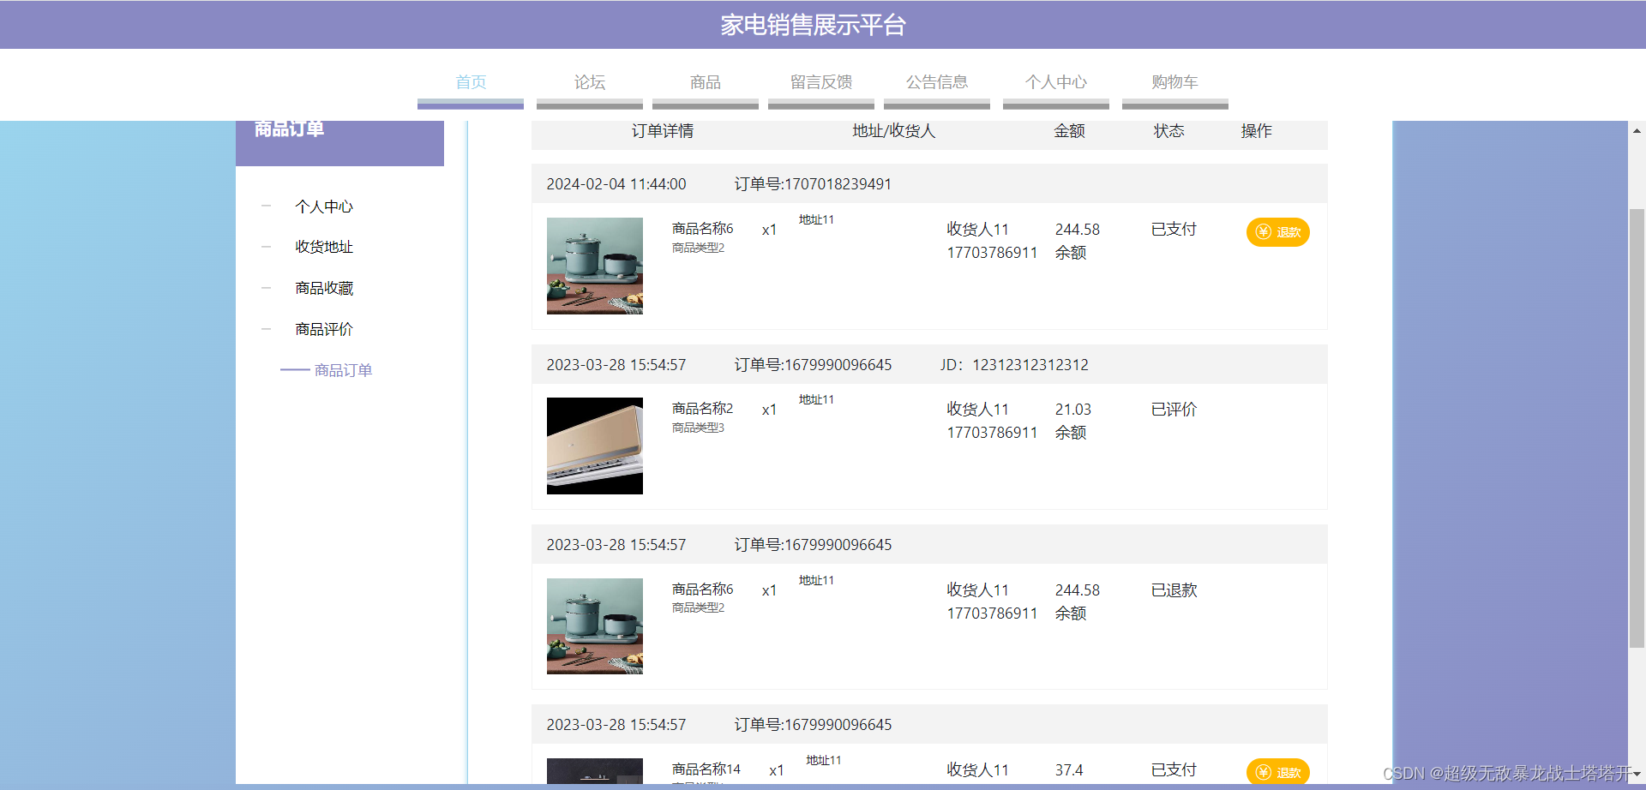1646x790 pixels.
Task: Click 退款 button for order 1707018239491
Action: pos(1277,232)
